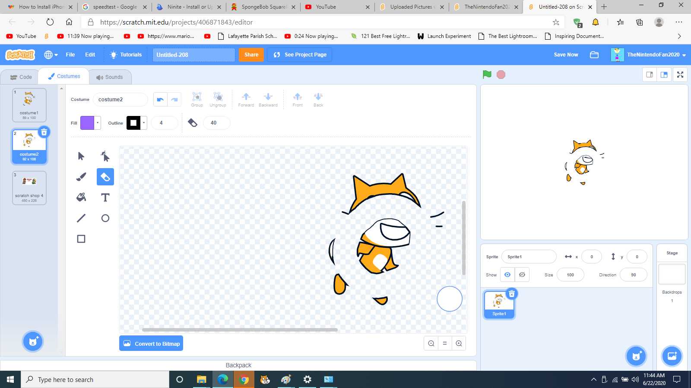The height and width of the screenshot is (388, 691).
Task: Open the File menu
Action: (x=70, y=55)
